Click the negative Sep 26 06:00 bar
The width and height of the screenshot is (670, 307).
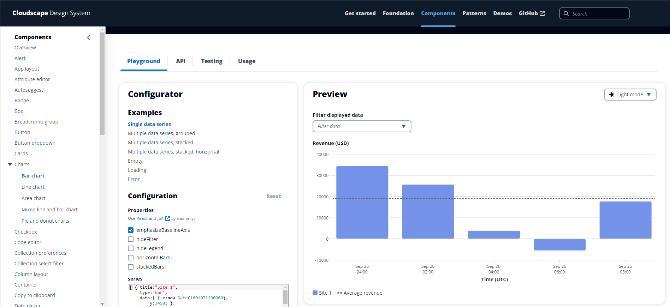pos(559,245)
